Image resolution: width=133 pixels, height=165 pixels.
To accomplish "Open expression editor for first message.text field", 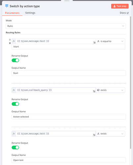I will point(94,43).
